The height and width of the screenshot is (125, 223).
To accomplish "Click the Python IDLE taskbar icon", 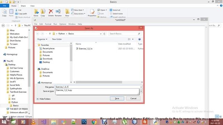I will pyautogui.click(x=155, y=122).
